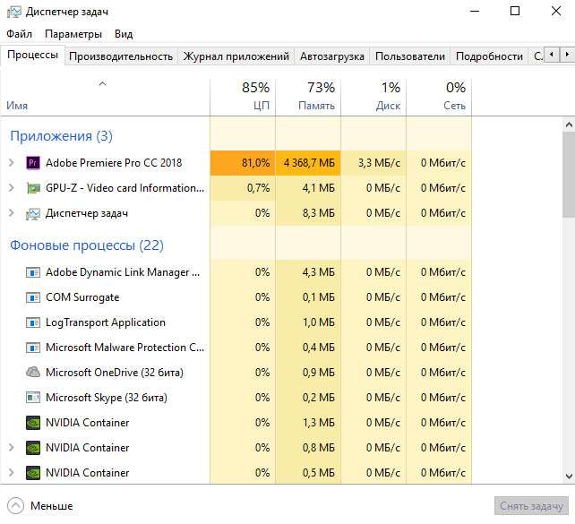
Task: Click the GPU-Z video card icon
Action: (x=33, y=188)
